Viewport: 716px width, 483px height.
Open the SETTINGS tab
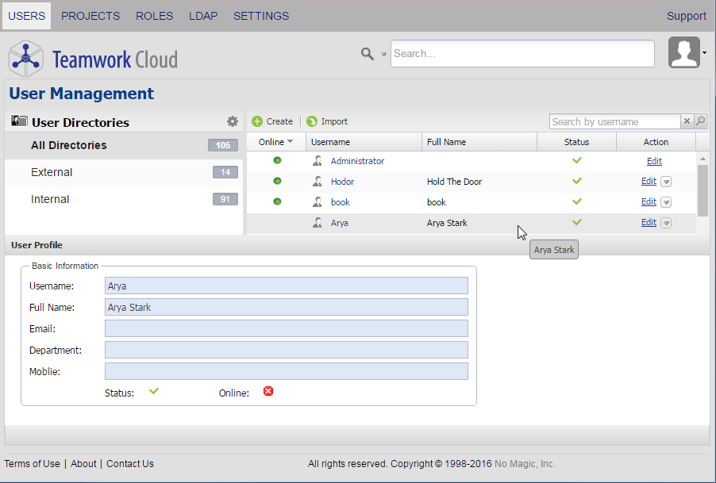point(261,16)
